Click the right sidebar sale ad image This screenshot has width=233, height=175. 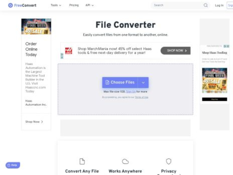tap(215, 80)
